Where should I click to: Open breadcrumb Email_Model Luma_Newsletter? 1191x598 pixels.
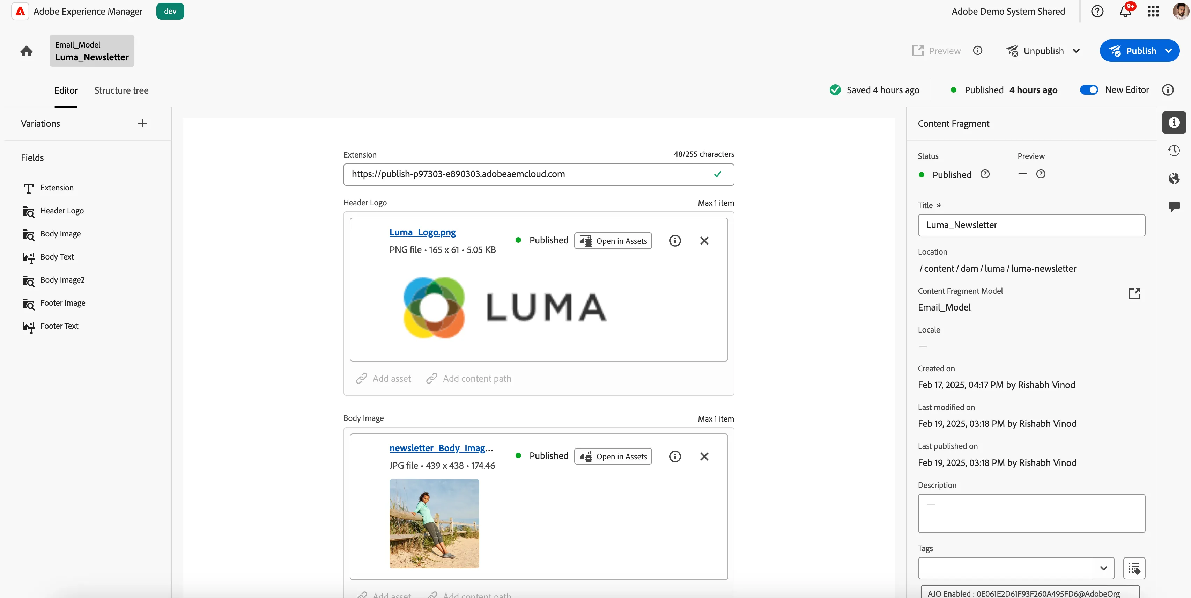(91, 51)
